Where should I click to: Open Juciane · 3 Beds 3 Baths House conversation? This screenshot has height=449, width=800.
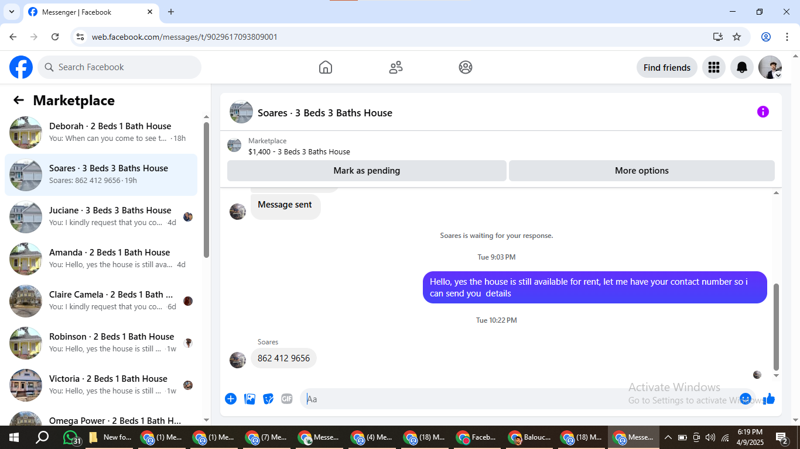tap(101, 217)
